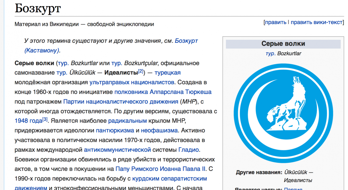Image resolution: width=348 pixels, height=190 pixels.
Task: Click the '1948 года' link
Action: coord(28,120)
